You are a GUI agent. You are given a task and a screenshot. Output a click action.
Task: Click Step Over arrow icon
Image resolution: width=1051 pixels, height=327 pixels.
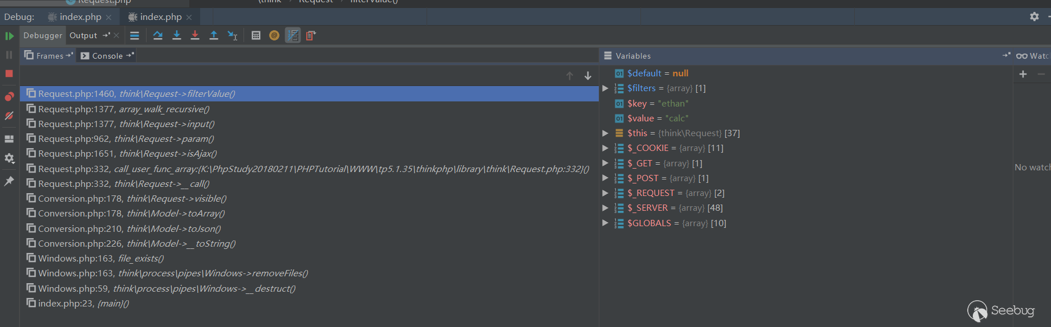click(x=158, y=35)
